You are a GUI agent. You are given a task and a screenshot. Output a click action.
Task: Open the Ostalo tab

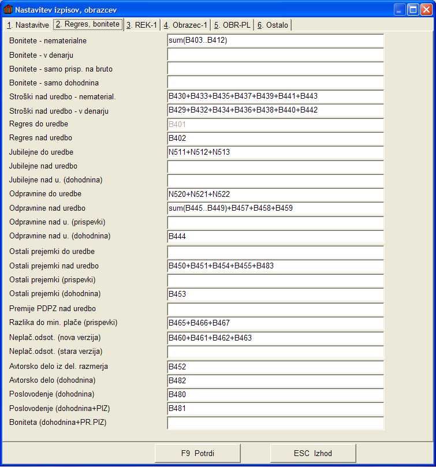[273, 25]
